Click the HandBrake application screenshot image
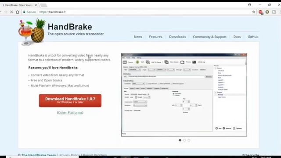281x158 pixels. tap(184, 95)
